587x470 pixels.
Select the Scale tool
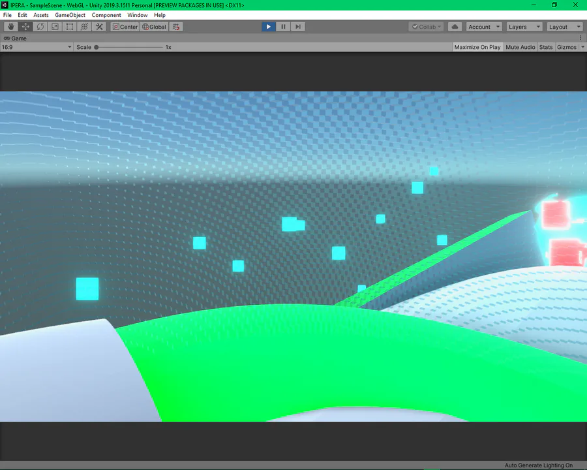point(55,27)
